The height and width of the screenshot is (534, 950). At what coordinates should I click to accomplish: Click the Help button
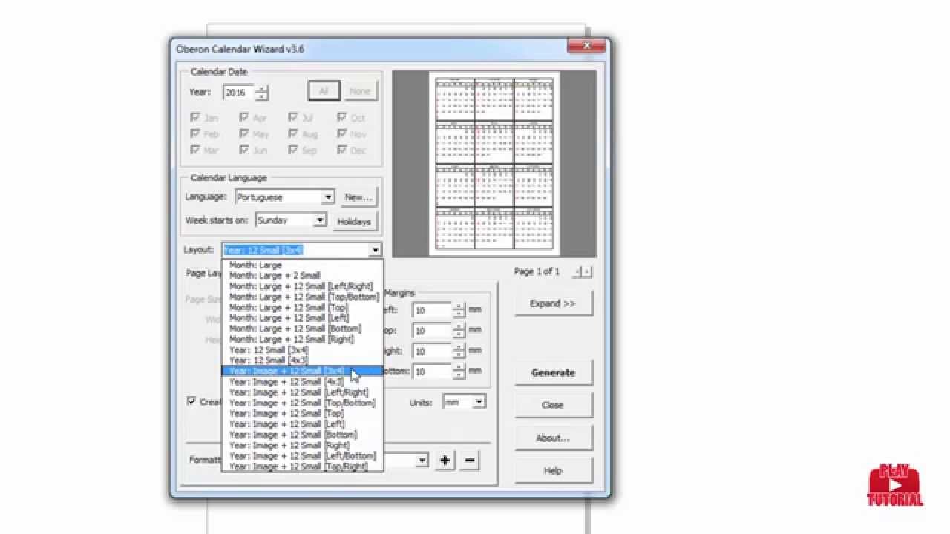tap(553, 470)
